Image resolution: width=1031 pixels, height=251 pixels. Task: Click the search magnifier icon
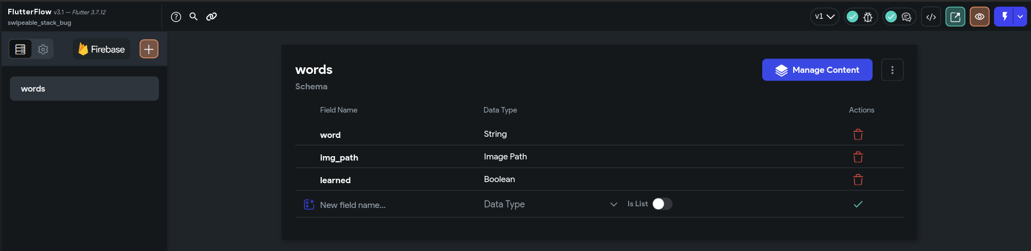pyautogui.click(x=194, y=17)
